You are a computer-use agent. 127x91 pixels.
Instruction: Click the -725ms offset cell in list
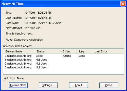pos(66,56)
